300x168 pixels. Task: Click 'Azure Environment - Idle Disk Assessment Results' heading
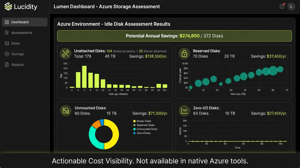coord(114,24)
